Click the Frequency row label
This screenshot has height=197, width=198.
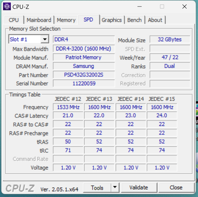36,107
